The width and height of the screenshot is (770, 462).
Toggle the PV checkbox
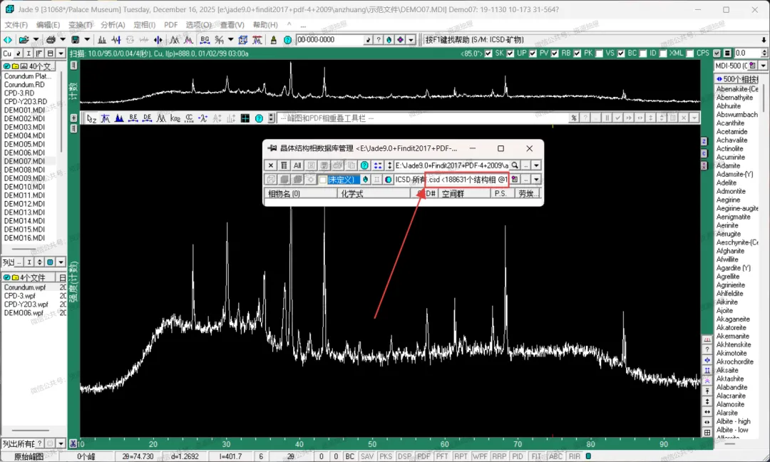point(533,53)
